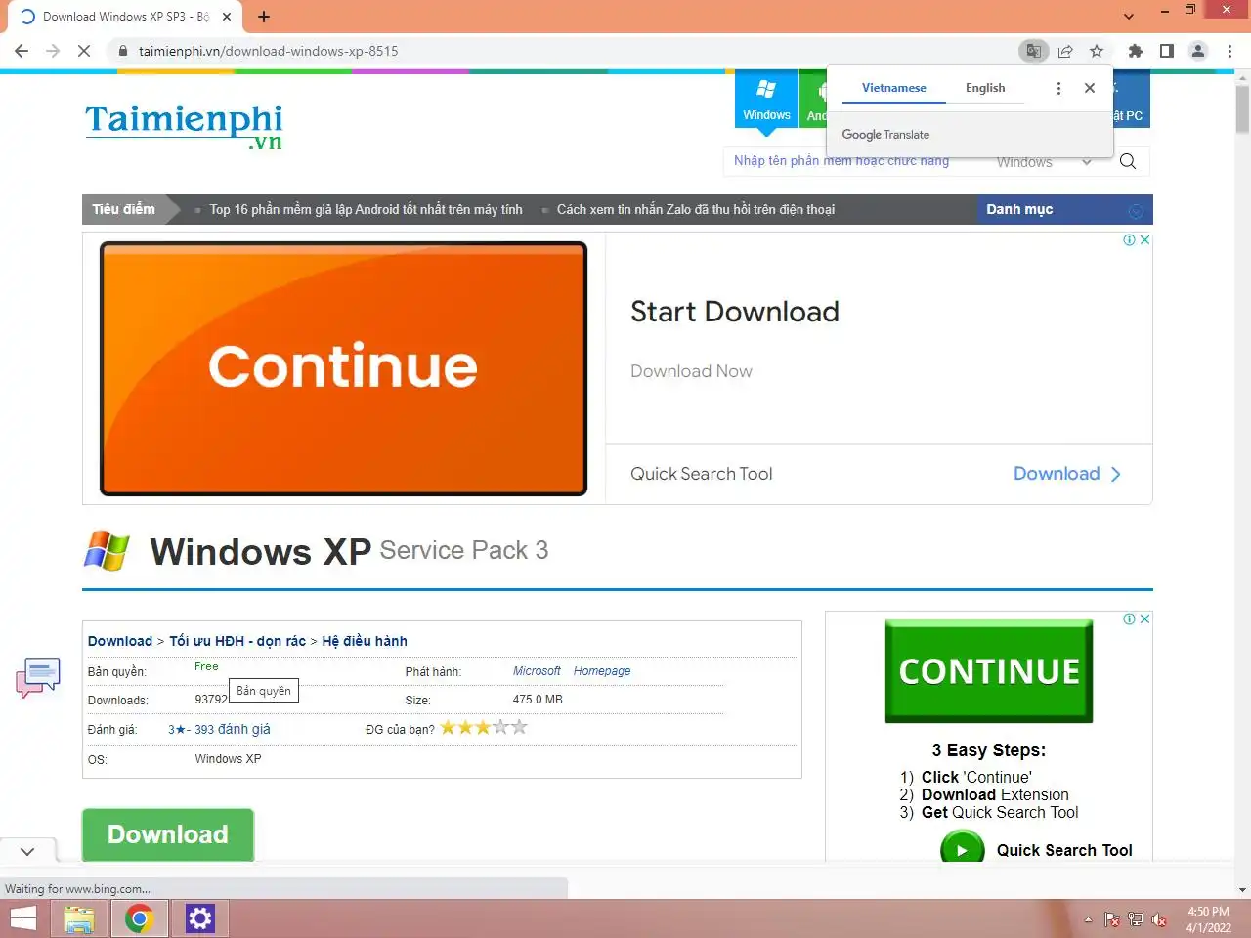The width and height of the screenshot is (1251, 938).
Task: Open Translate popup options menu
Action: point(1058,88)
